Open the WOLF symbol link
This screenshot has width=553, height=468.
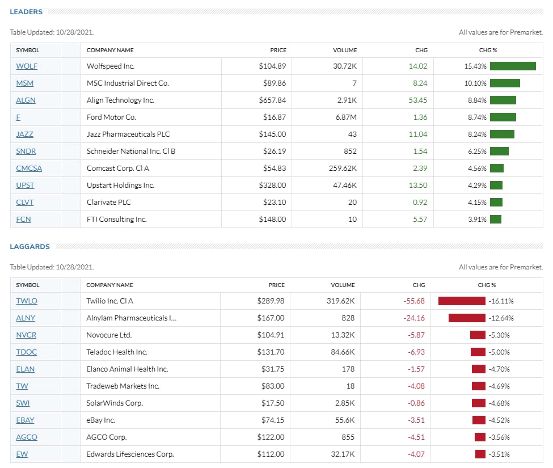tap(27, 66)
